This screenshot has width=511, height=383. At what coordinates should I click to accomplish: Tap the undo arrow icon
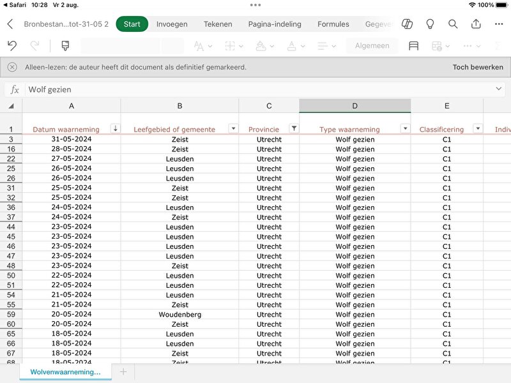click(x=12, y=45)
